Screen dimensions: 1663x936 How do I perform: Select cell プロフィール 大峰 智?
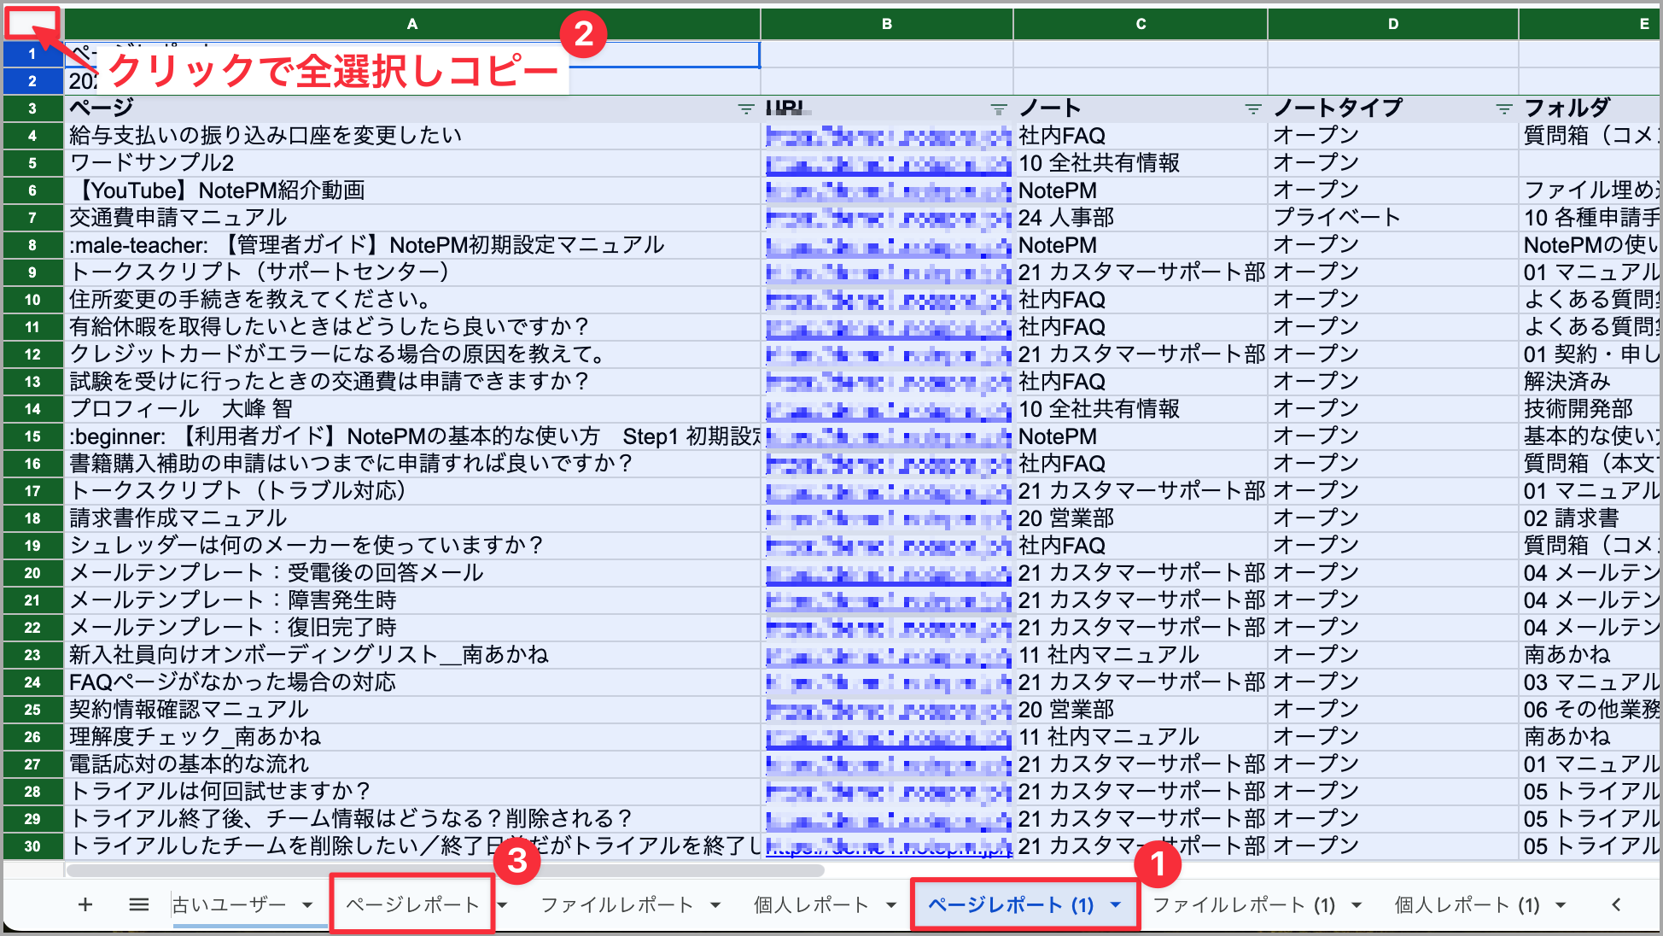point(412,409)
